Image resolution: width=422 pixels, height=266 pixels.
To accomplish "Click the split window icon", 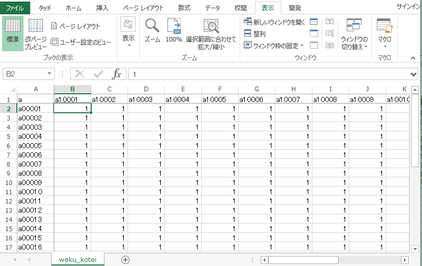I will pos(314,22).
